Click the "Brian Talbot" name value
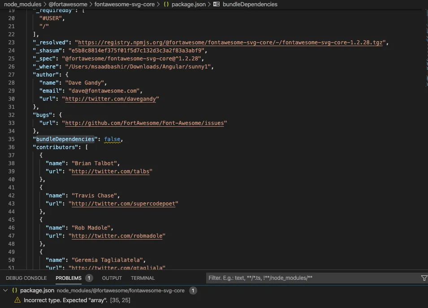Image resolution: width=428 pixels, height=308 pixels. coord(95,163)
